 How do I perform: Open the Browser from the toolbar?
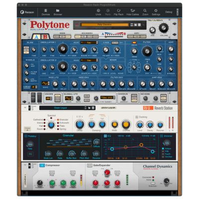pos(58,12)
